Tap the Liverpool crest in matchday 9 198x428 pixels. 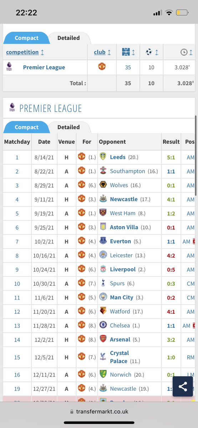(x=103, y=269)
